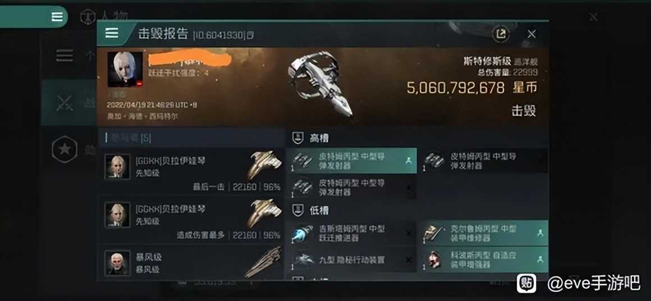This screenshot has width=651, height=301.
Task: Open the kill report hamburger menu
Action: click(112, 33)
